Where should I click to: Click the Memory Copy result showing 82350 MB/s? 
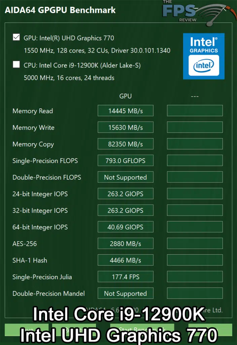coord(125,144)
